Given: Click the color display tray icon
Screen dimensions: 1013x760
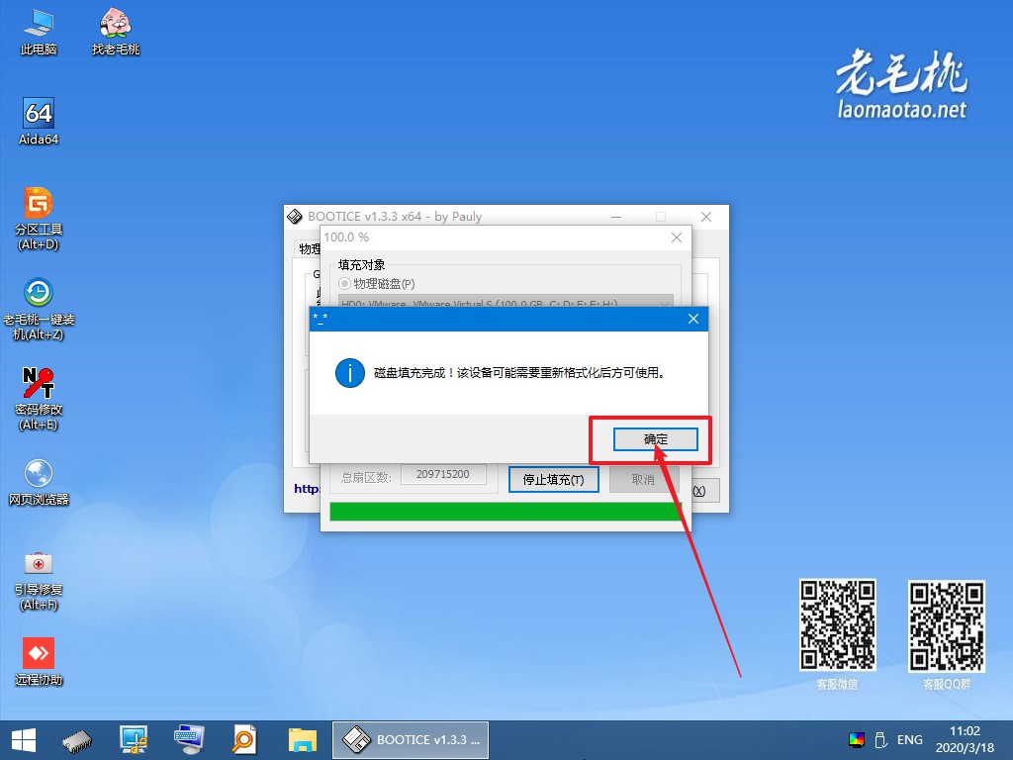Looking at the screenshot, I should coord(857,740).
